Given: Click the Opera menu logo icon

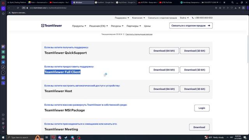Looking at the screenshot, I should pos(3,3).
